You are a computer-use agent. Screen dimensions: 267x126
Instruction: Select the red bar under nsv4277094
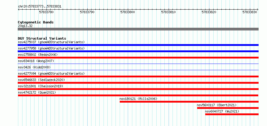point(138,76)
